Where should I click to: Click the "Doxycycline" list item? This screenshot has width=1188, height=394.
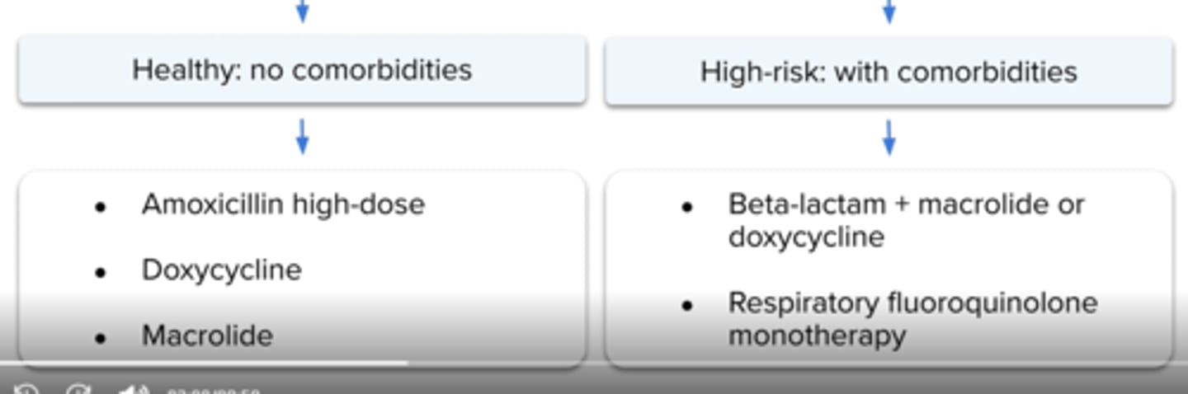221,270
